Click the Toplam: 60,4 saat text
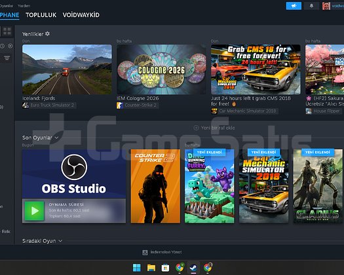344x275 pixels. (64, 216)
